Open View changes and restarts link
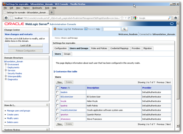The image size is (183, 134). [x=19, y=34]
